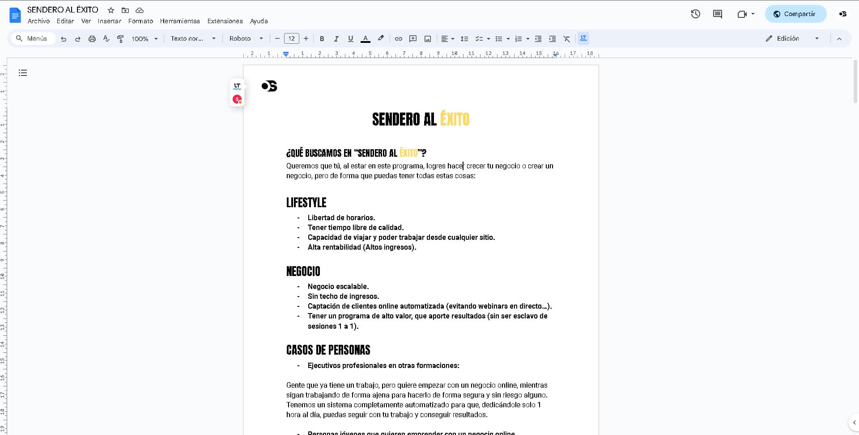Decrease font size with minus button
Screen dimensions: 859x435
(x=277, y=39)
